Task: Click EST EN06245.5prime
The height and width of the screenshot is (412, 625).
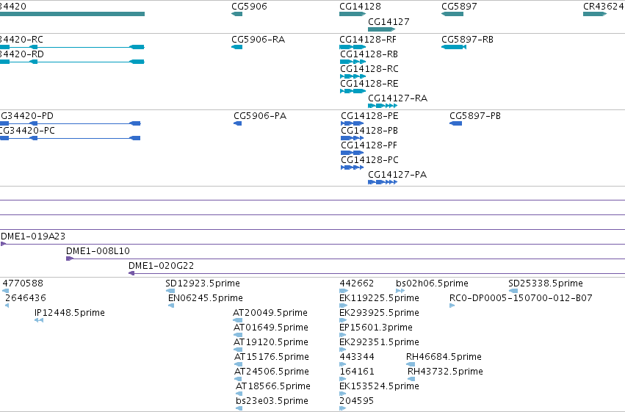Action: point(171,306)
